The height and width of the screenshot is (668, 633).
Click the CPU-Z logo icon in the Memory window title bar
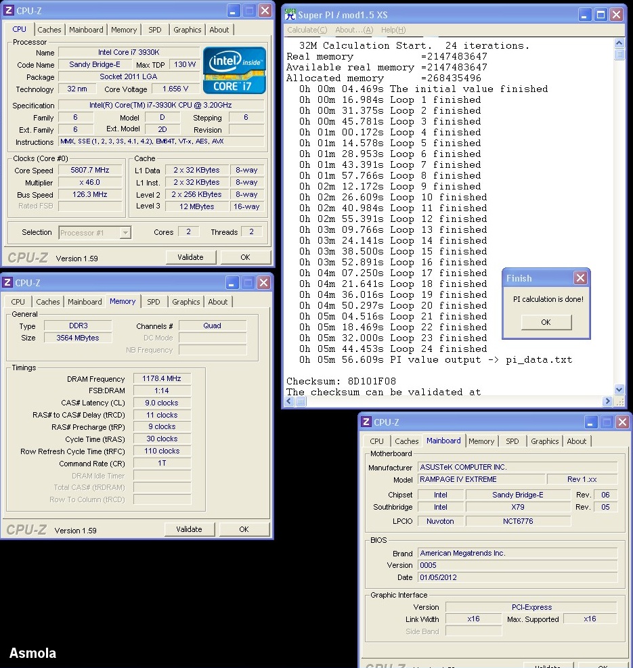point(7,282)
